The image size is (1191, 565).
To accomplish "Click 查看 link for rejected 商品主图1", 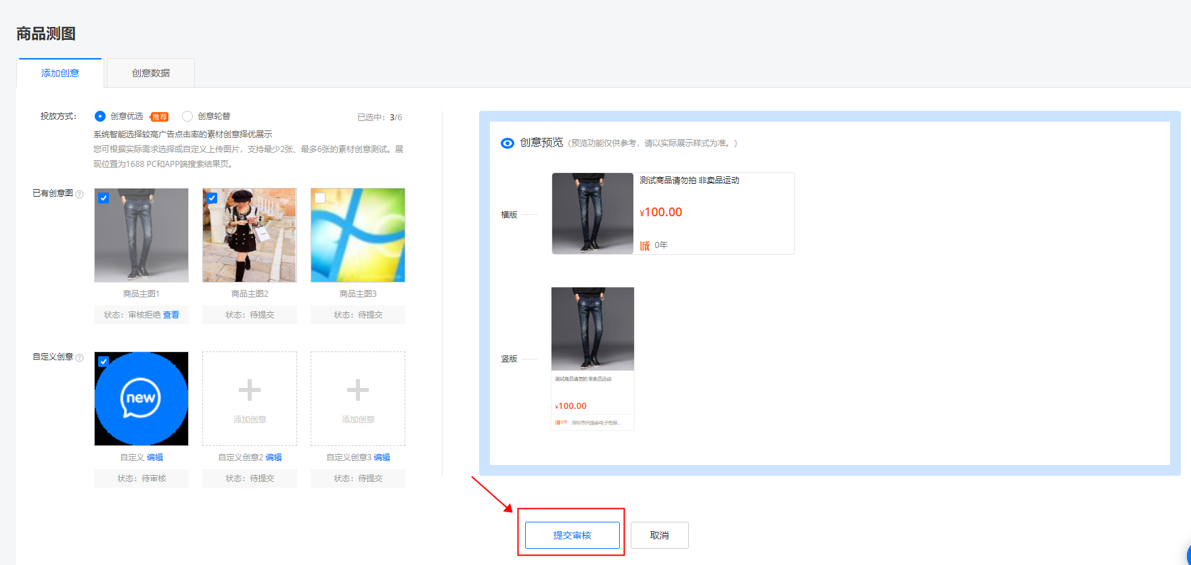I will tap(171, 315).
